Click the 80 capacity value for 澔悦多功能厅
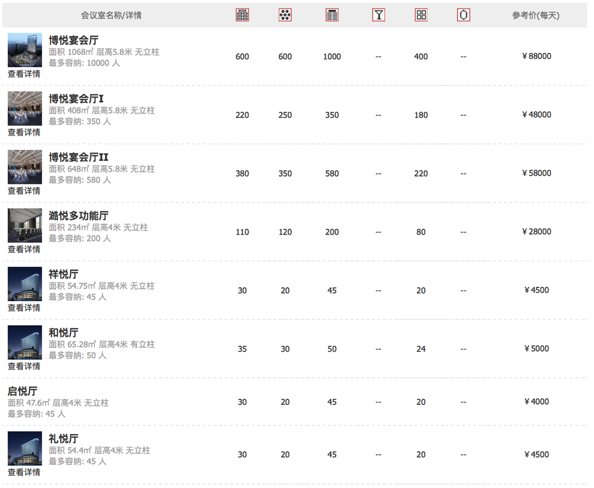 point(421,232)
